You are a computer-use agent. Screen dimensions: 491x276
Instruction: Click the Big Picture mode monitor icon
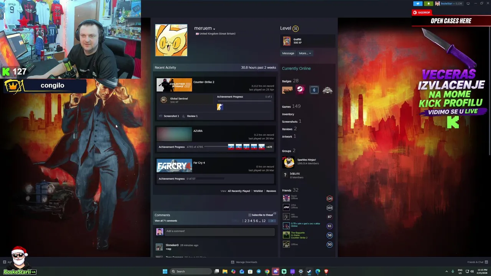pyautogui.click(x=468, y=3)
